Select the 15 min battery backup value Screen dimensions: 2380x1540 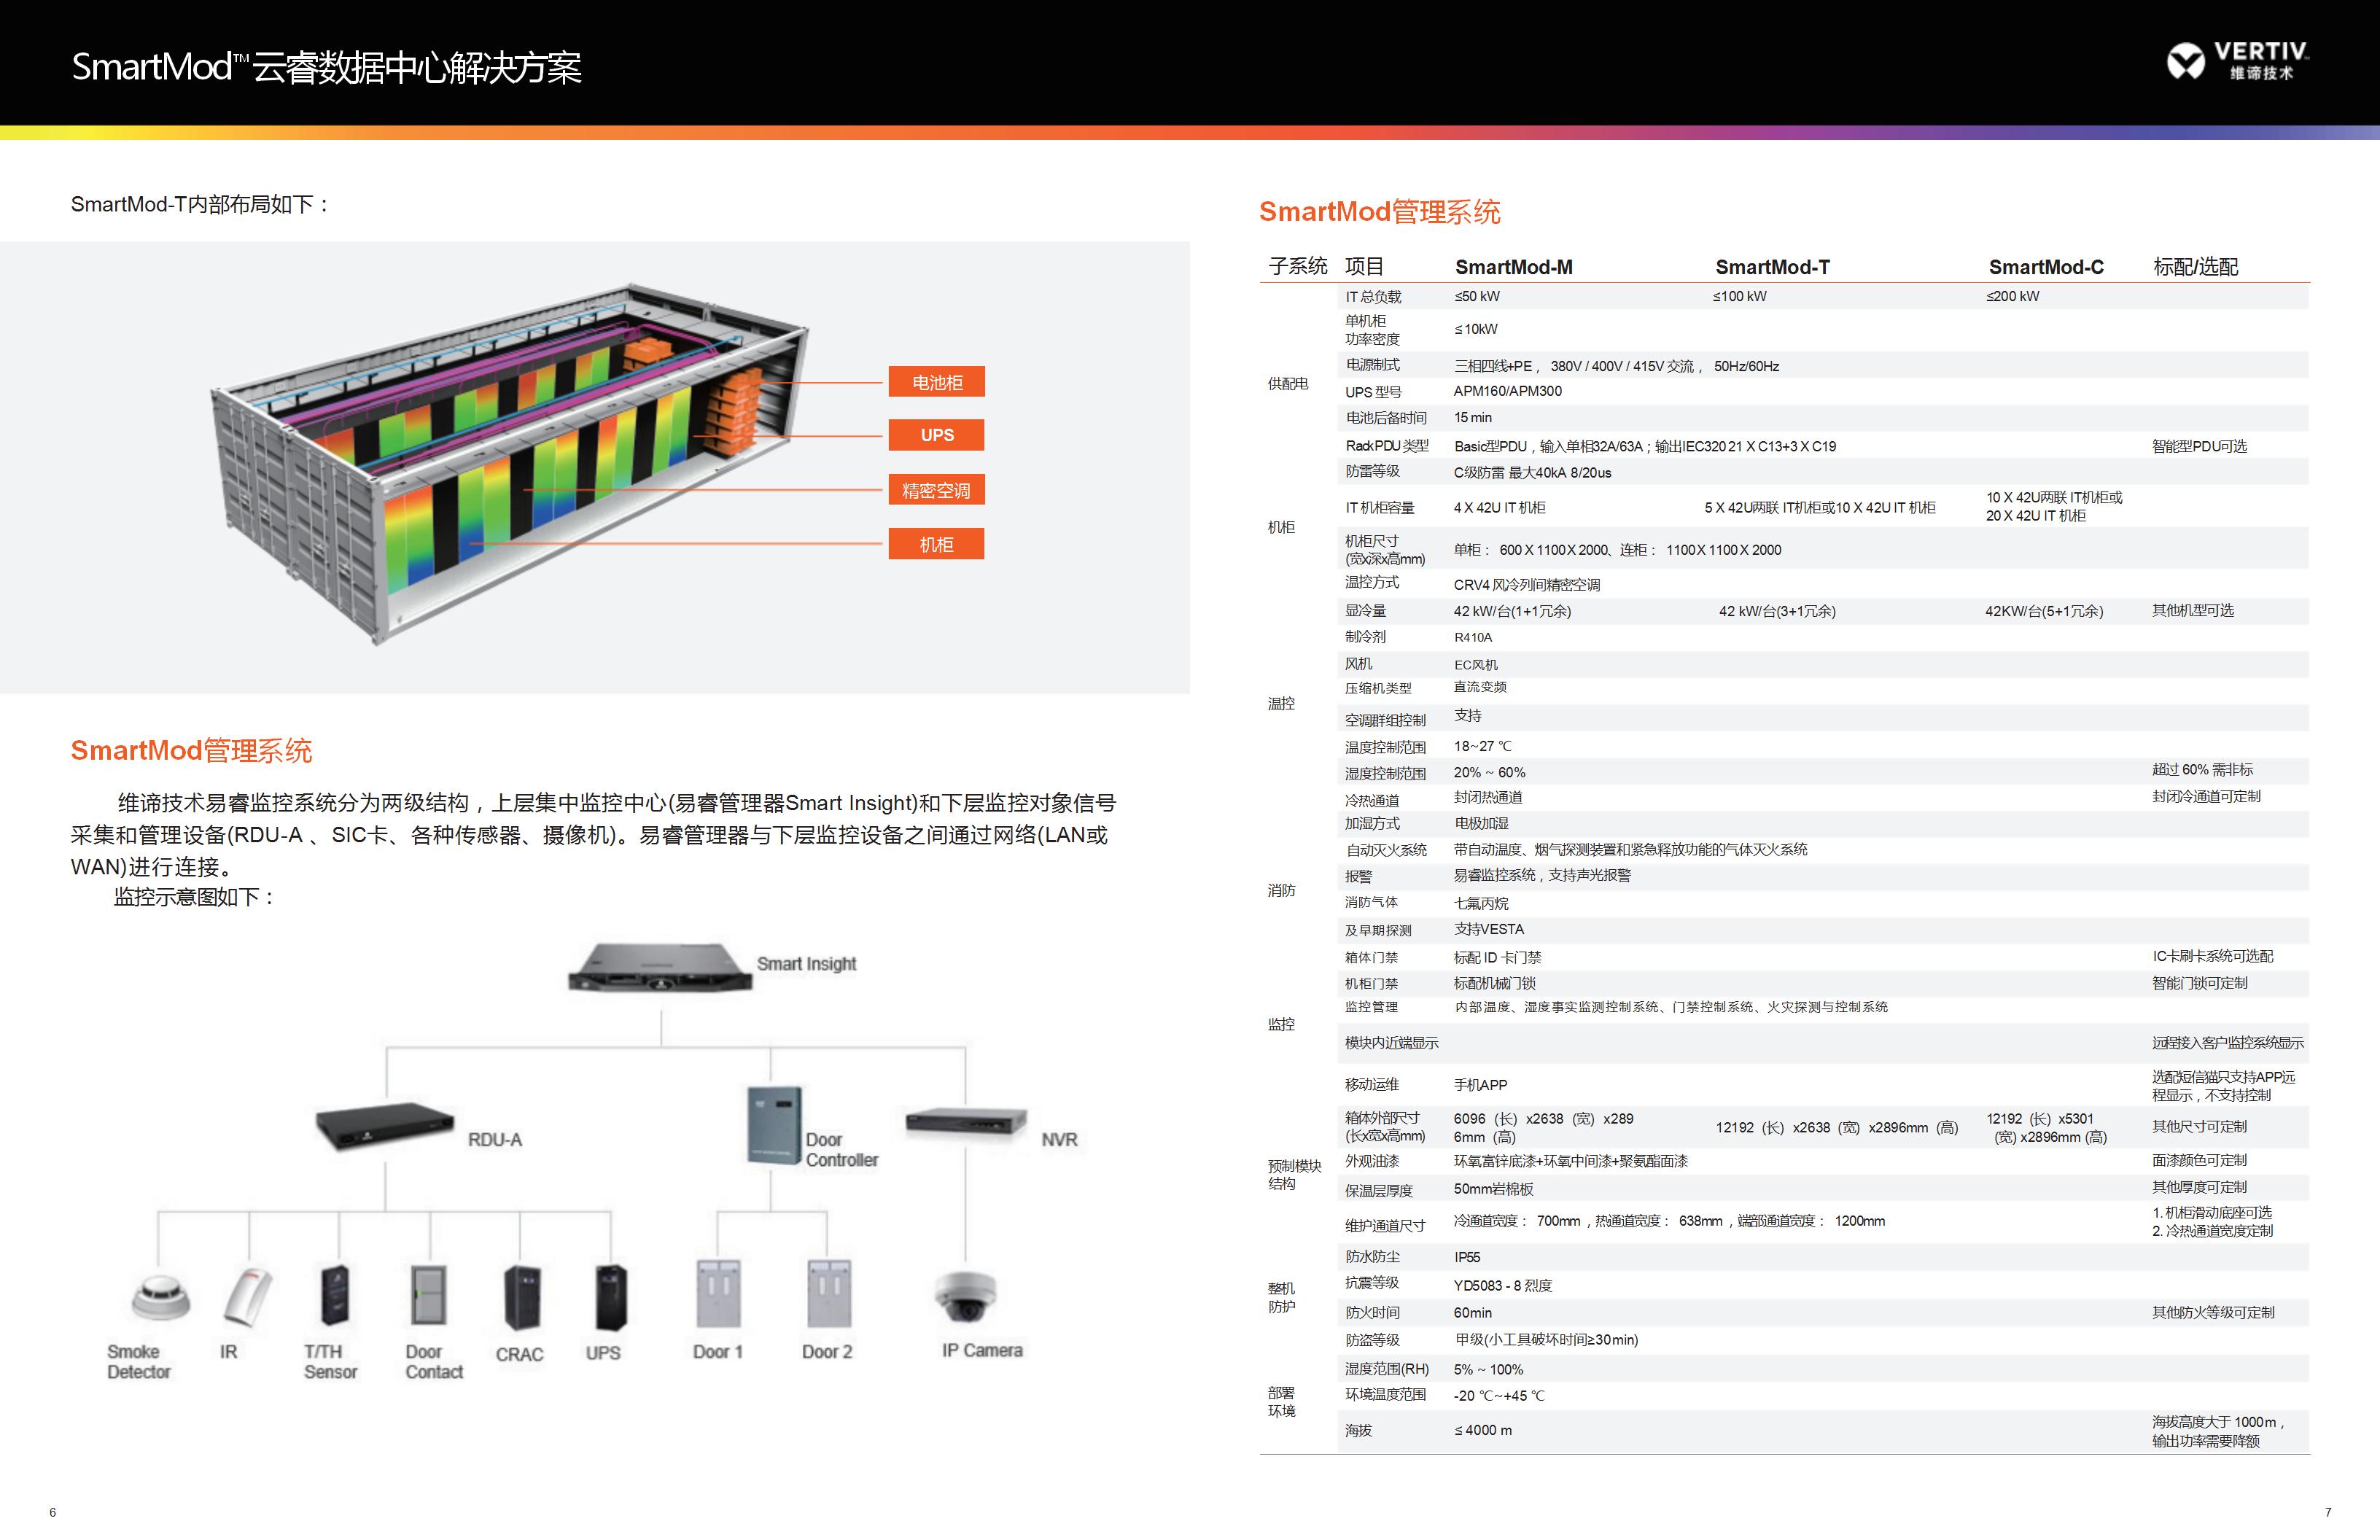1472,417
